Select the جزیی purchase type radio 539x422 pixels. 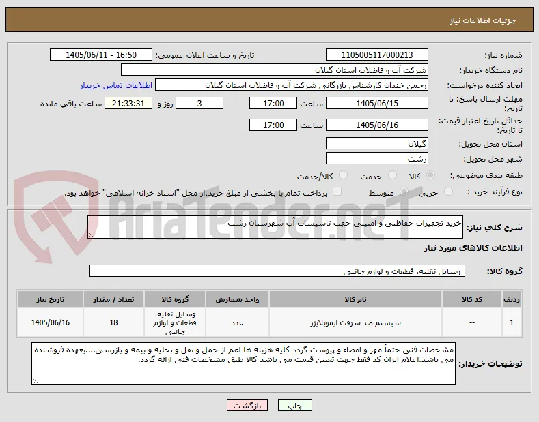pyautogui.click(x=448, y=192)
